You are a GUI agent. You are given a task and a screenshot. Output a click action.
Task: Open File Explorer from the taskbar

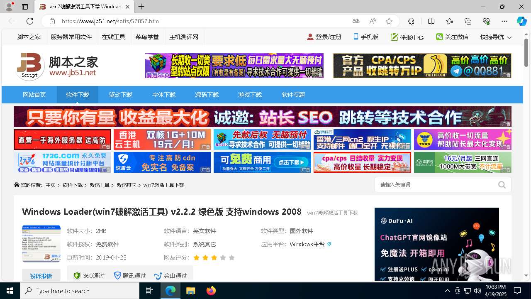[190, 291]
